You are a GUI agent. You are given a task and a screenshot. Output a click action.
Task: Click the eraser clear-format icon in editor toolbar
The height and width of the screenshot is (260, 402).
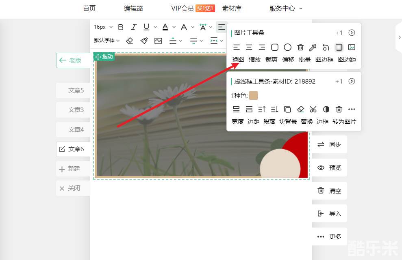pos(129,41)
